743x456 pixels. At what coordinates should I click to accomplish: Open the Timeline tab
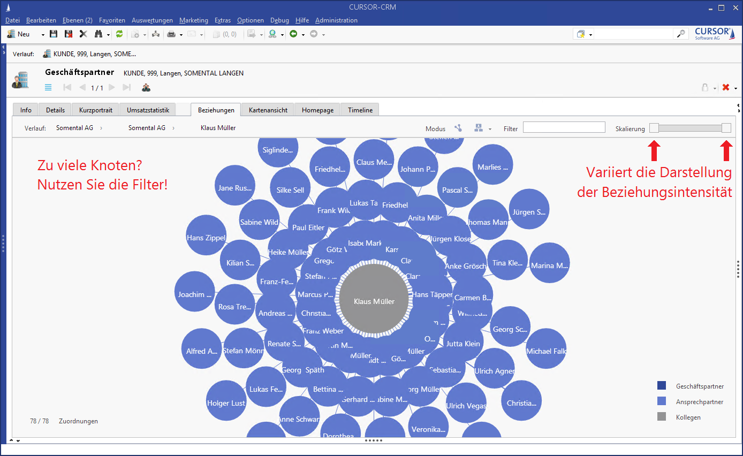tap(360, 110)
